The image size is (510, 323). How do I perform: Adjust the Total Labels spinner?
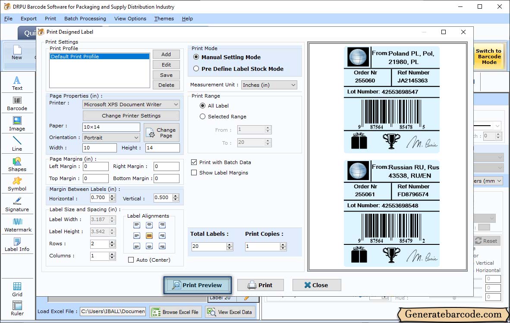click(x=230, y=247)
